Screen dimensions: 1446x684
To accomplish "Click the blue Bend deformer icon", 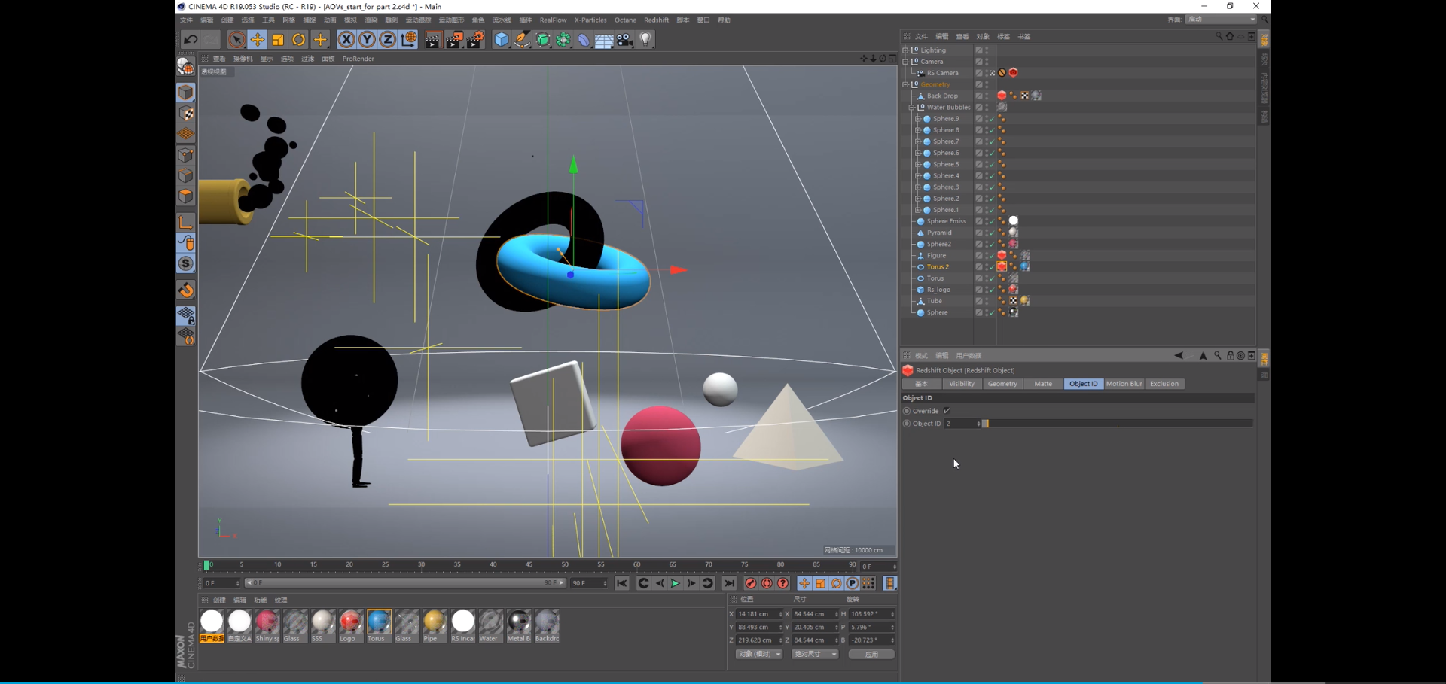I will click(584, 40).
